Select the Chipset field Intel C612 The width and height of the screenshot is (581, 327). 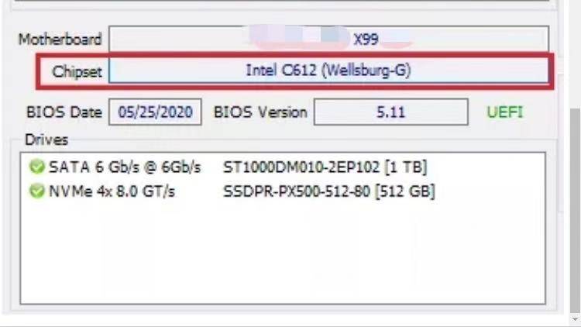[328, 71]
